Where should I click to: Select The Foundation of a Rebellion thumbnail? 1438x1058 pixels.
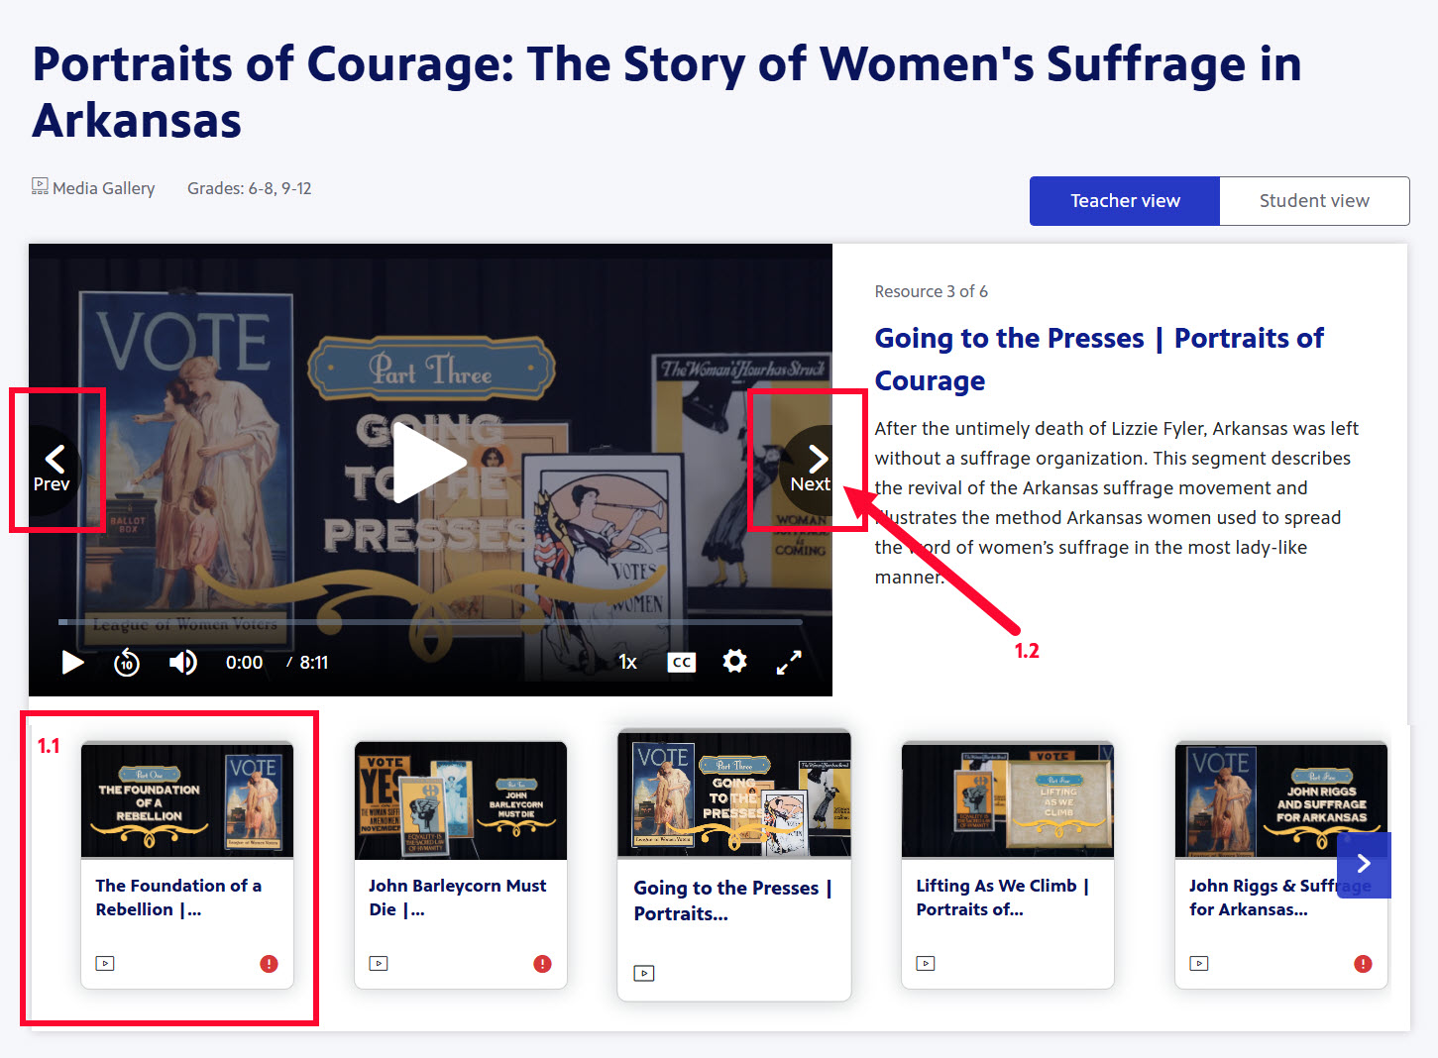click(x=187, y=800)
